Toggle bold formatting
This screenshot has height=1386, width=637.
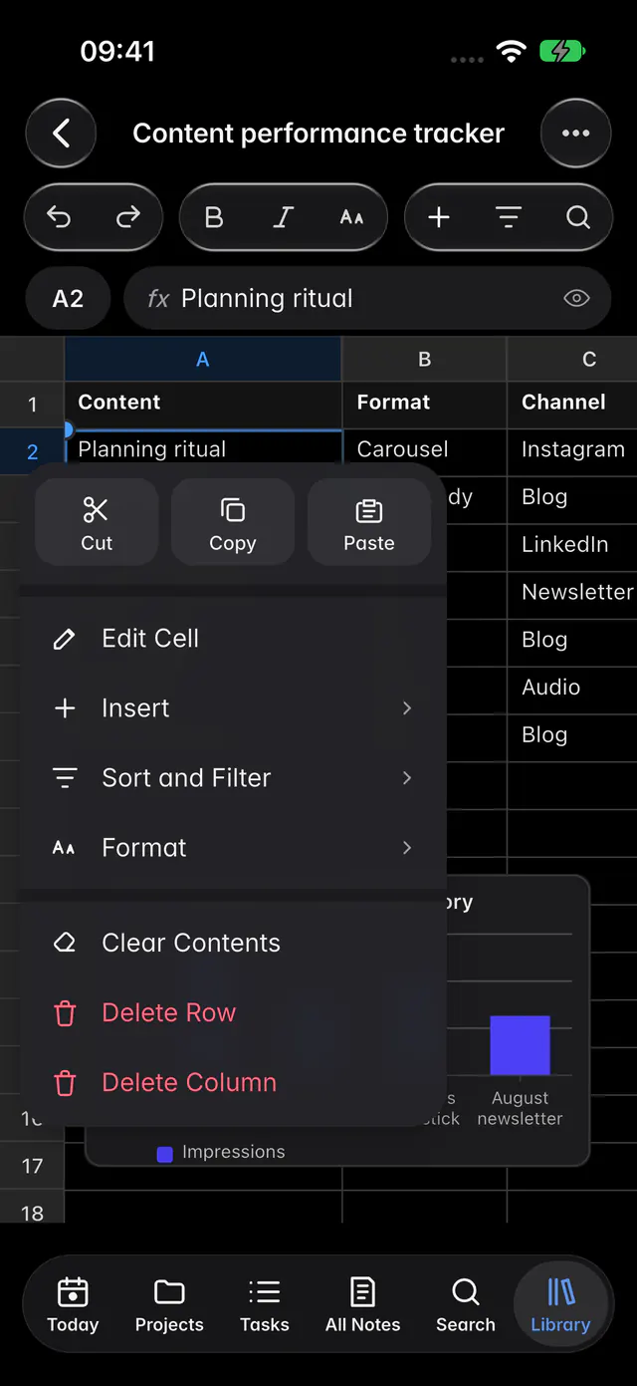pos(214,217)
